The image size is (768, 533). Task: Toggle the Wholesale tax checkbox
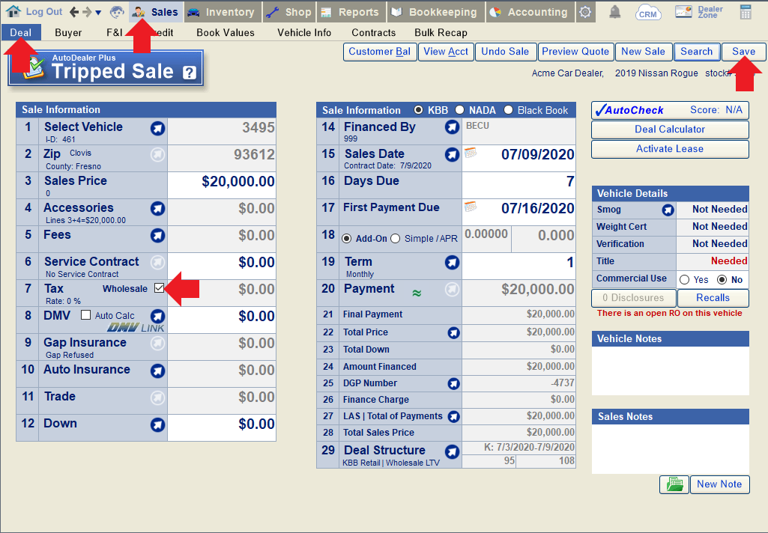159,287
